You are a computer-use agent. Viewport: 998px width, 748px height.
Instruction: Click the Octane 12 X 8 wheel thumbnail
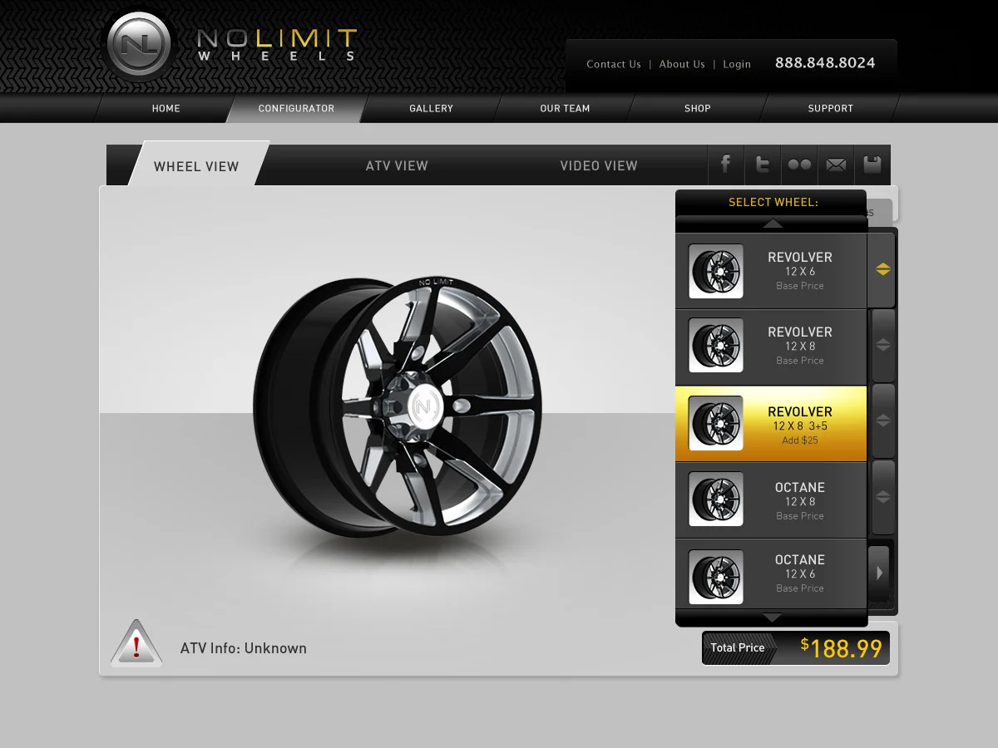(716, 499)
